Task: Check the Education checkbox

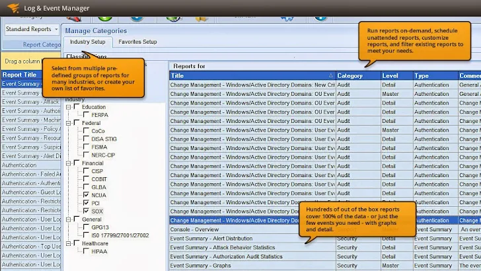Action: [77, 106]
